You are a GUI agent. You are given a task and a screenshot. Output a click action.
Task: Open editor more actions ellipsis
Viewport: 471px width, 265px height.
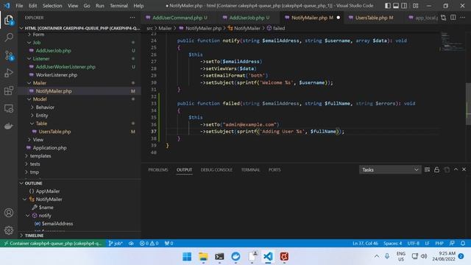coord(462,18)
